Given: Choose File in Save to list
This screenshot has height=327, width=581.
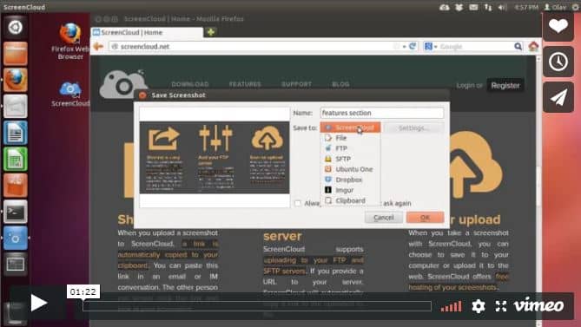Looking at the screenshot, I should pyautogui.click(x=351, y=138).
